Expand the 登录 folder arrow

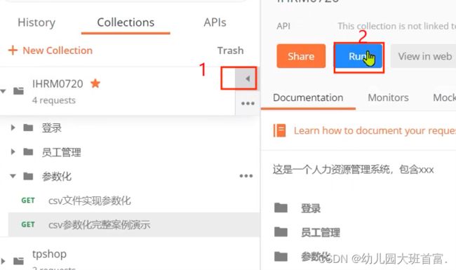[13, 128]
